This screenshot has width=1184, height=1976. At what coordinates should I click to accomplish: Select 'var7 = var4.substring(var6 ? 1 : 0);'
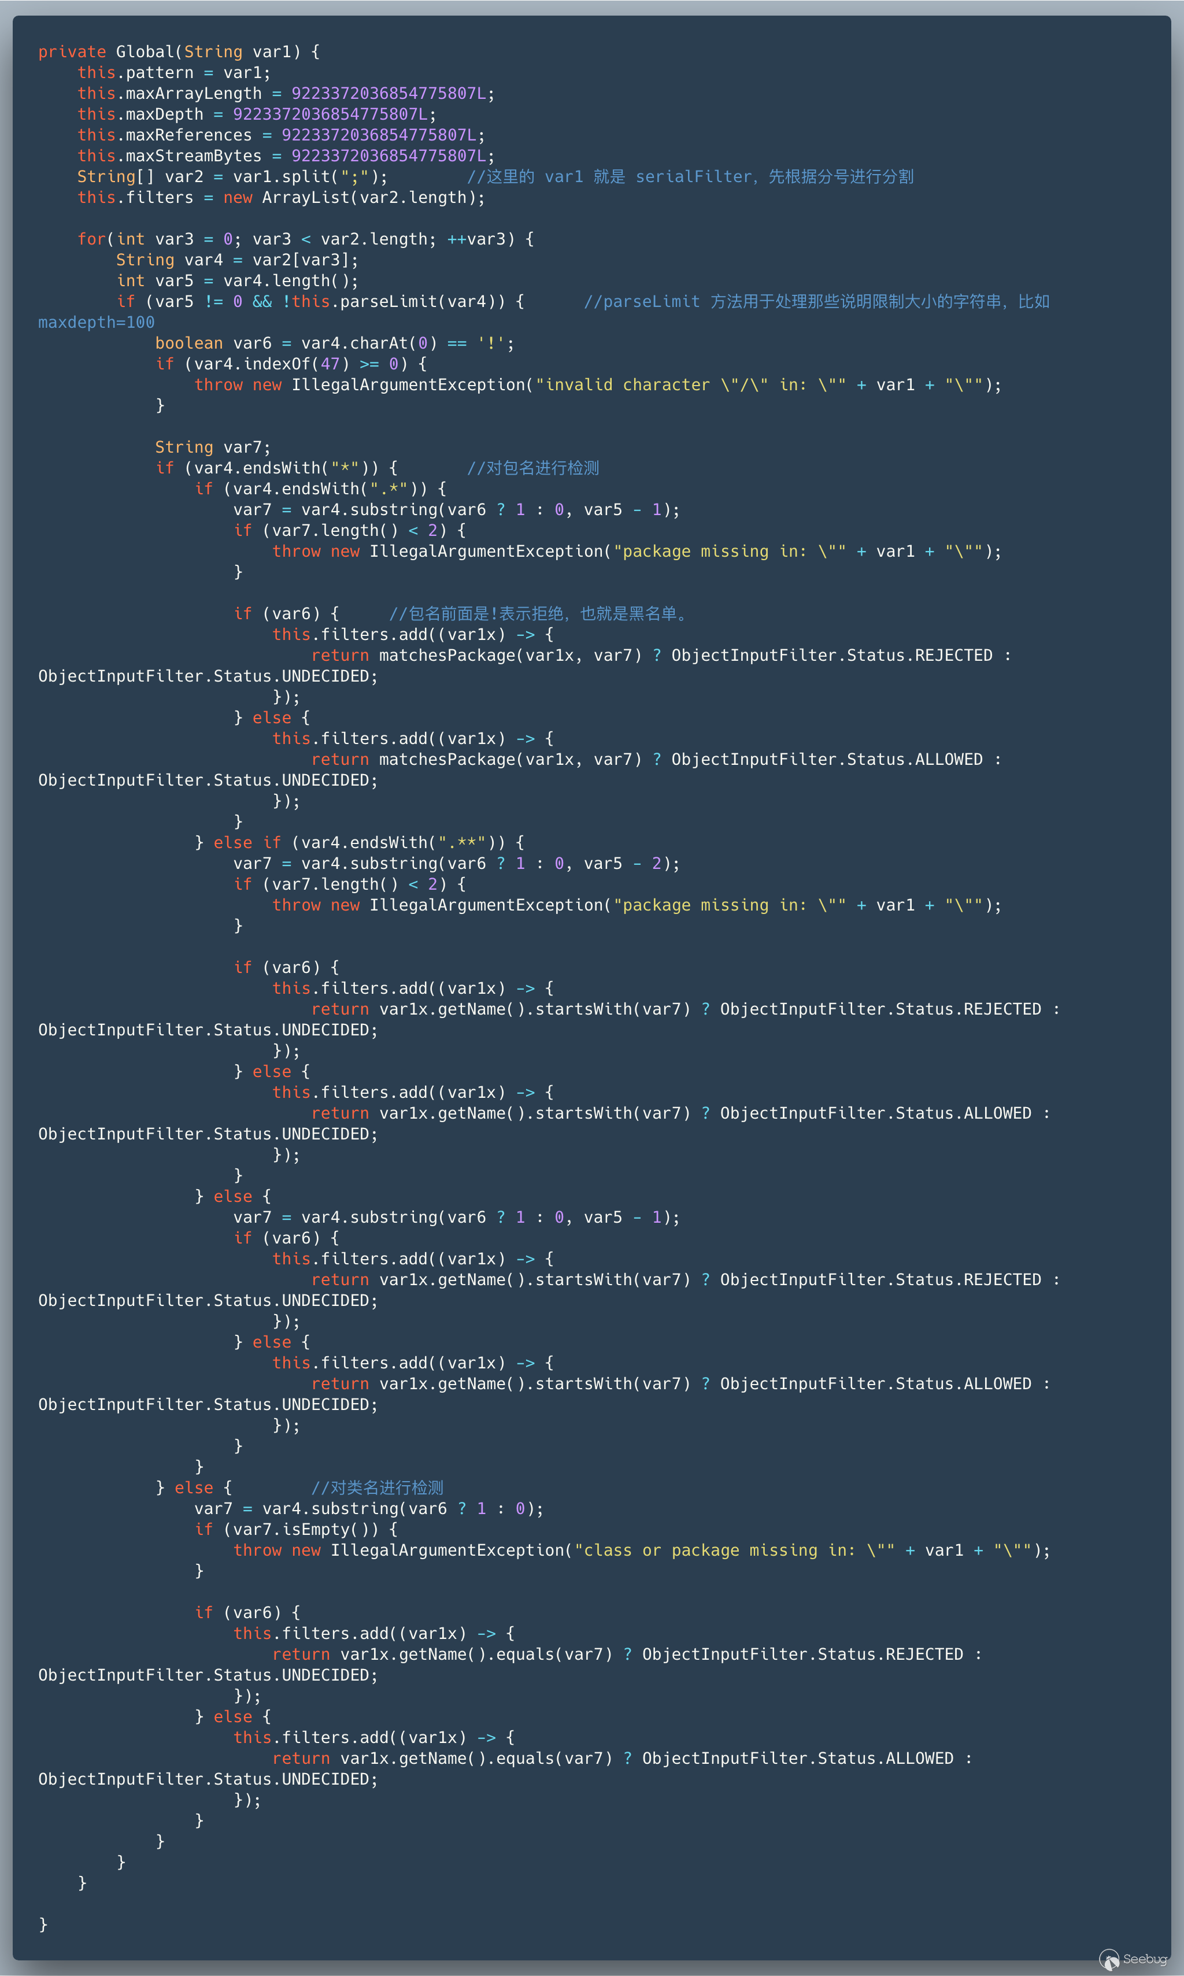tap(369, 1508)
